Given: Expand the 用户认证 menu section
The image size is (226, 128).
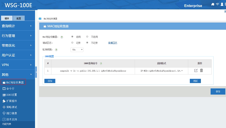Looking at the screenshot, I should [18, 55].
